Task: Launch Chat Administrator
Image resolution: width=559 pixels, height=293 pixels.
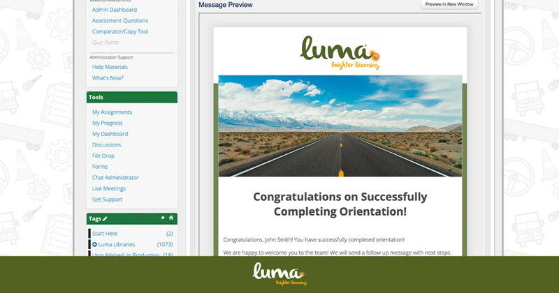Action: click(115, 178)
